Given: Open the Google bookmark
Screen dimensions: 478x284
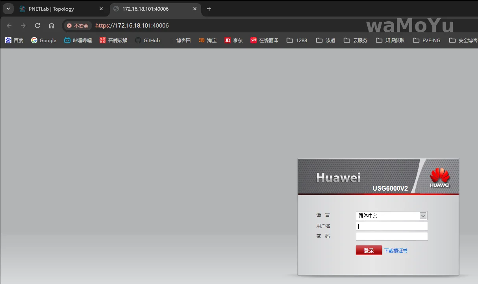Looking at the screenshot, I should pos(44,40).
